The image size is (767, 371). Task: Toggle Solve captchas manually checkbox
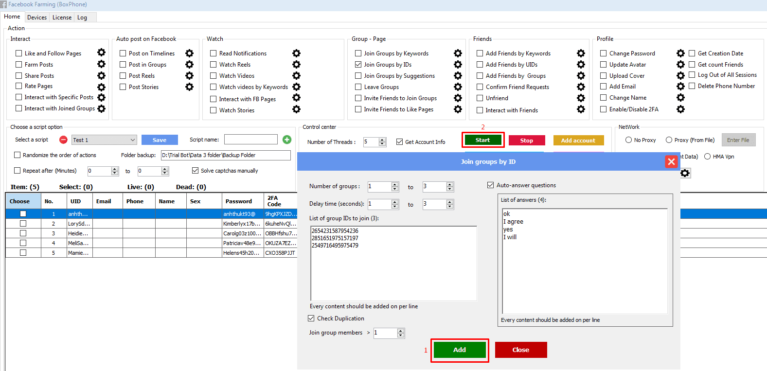pyautogui.click(x=195, y=170)
